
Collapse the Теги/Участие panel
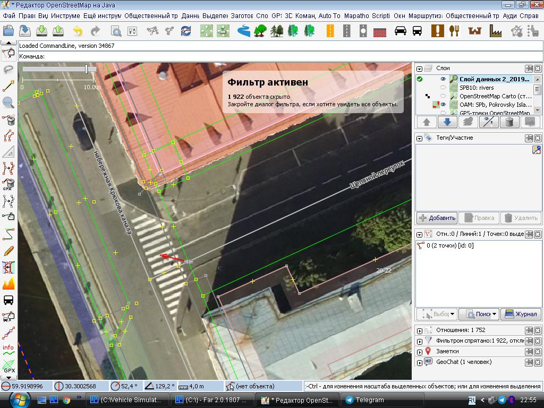point(420,139)
